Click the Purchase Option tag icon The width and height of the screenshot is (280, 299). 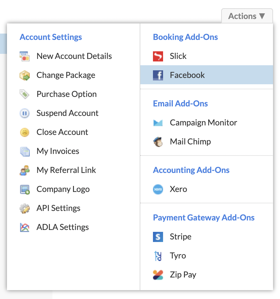[x=25, y=94]
